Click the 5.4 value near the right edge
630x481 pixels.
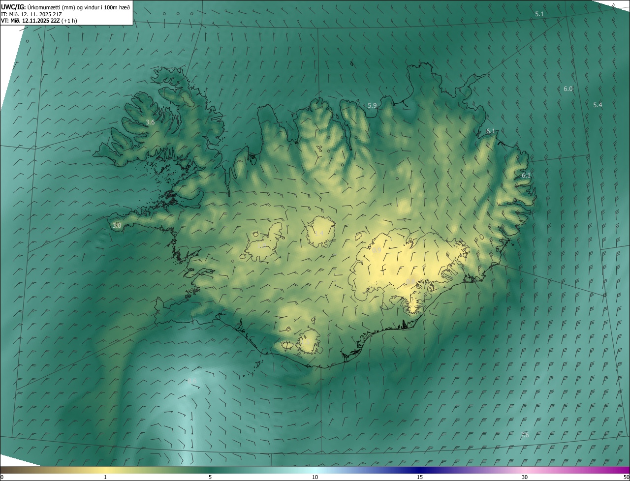[x=598, y=105]
